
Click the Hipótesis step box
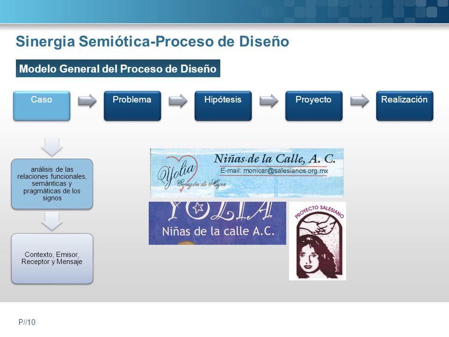(223, 106)
